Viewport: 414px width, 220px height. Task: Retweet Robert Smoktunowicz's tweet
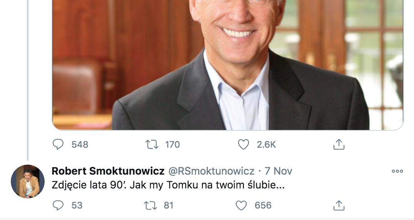tap(150, 205)
